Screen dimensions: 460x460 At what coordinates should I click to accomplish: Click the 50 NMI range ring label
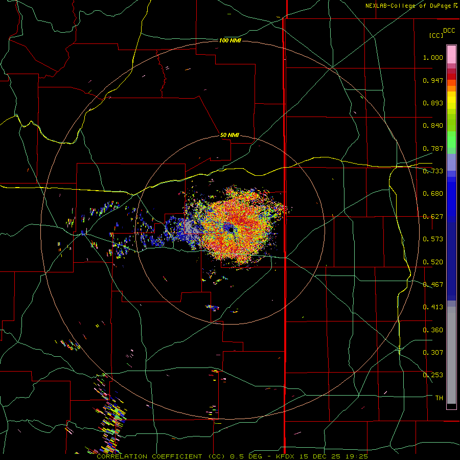pos(229,135)
